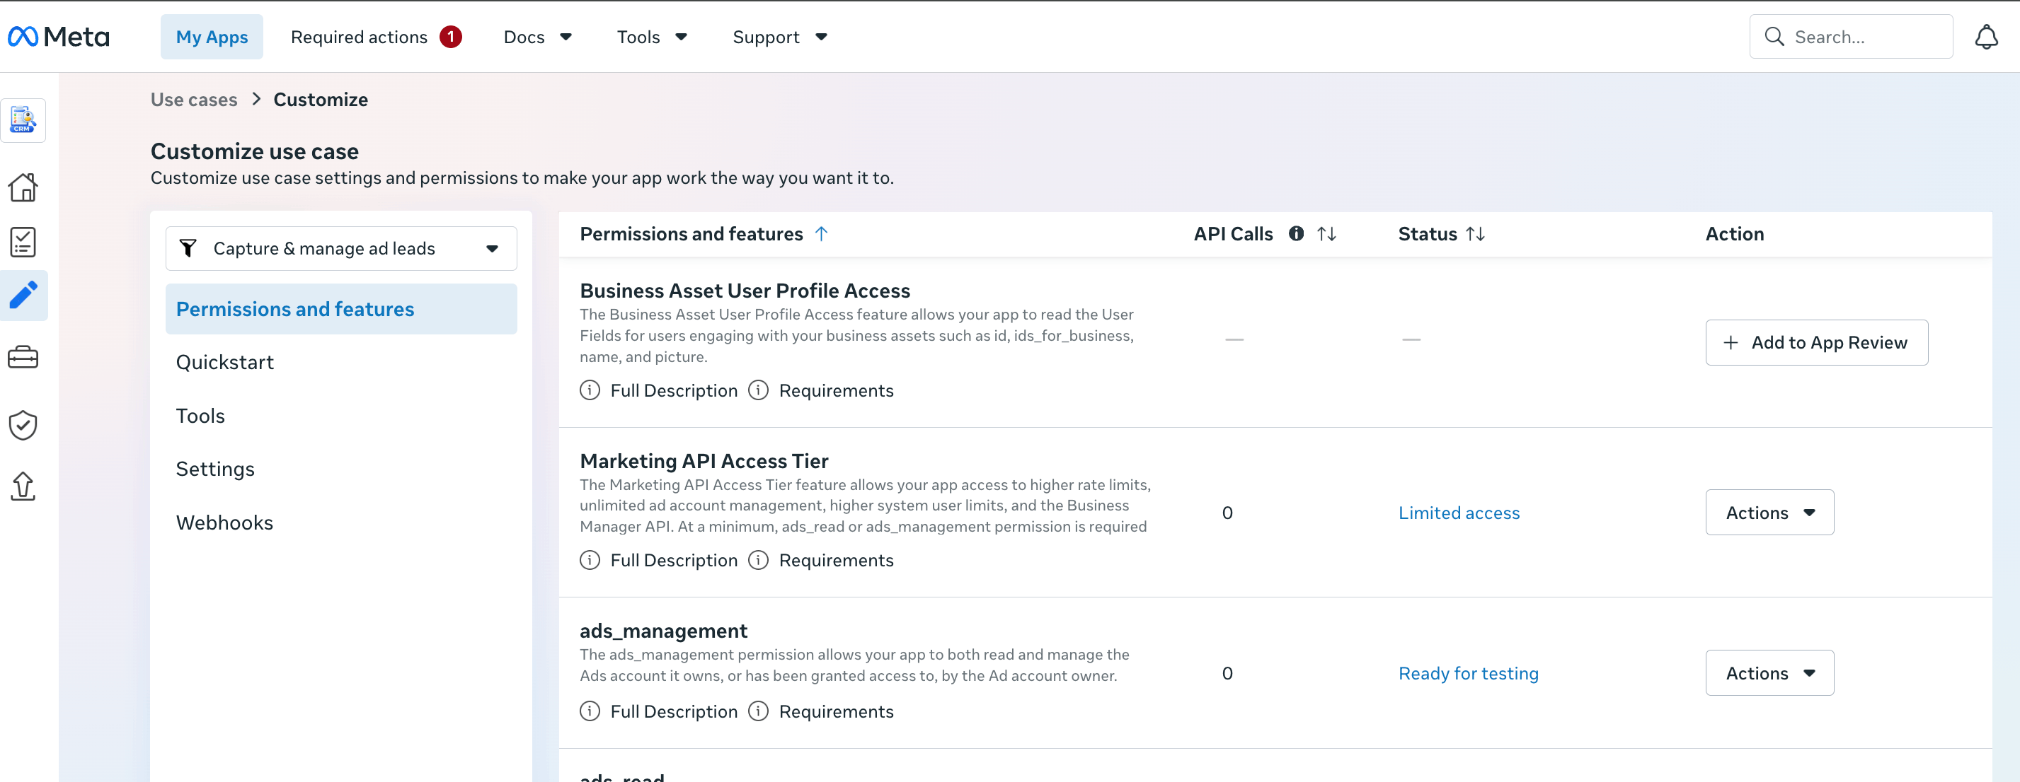
Task: Click into the Search field
Action: click(1851, 37)
